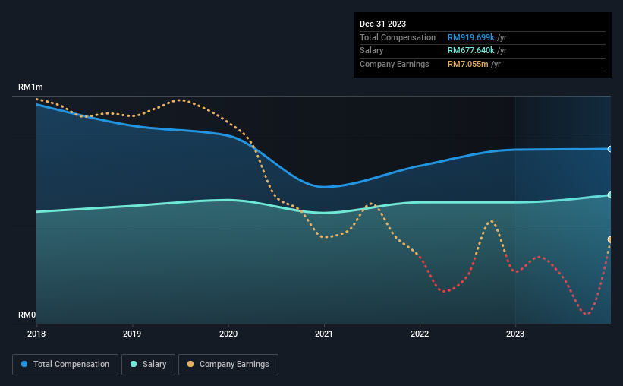Click the Company Earnings tooltip row label

(394, 64)
